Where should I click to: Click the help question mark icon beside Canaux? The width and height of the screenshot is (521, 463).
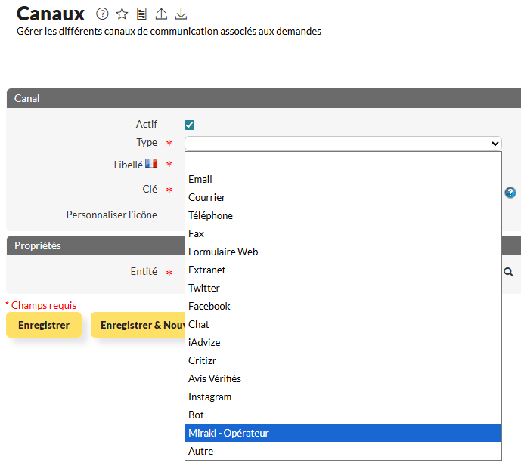[103, 14]
